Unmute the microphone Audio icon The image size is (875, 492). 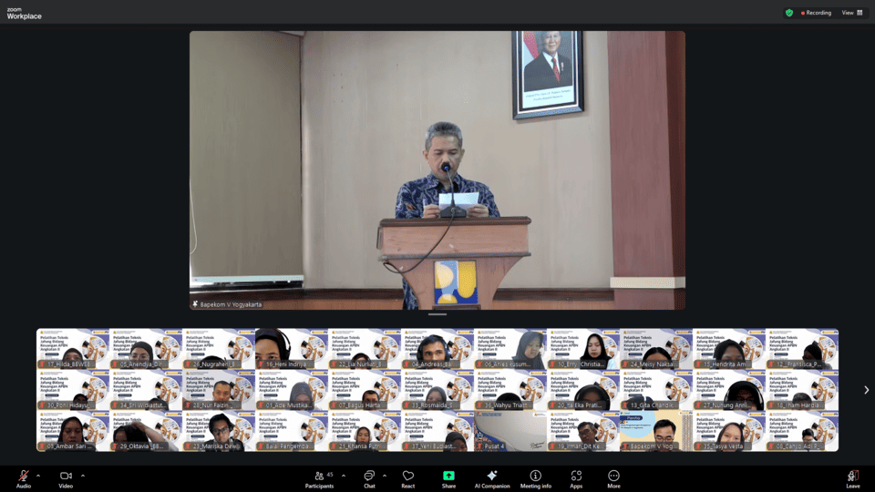tap(23, 477)
